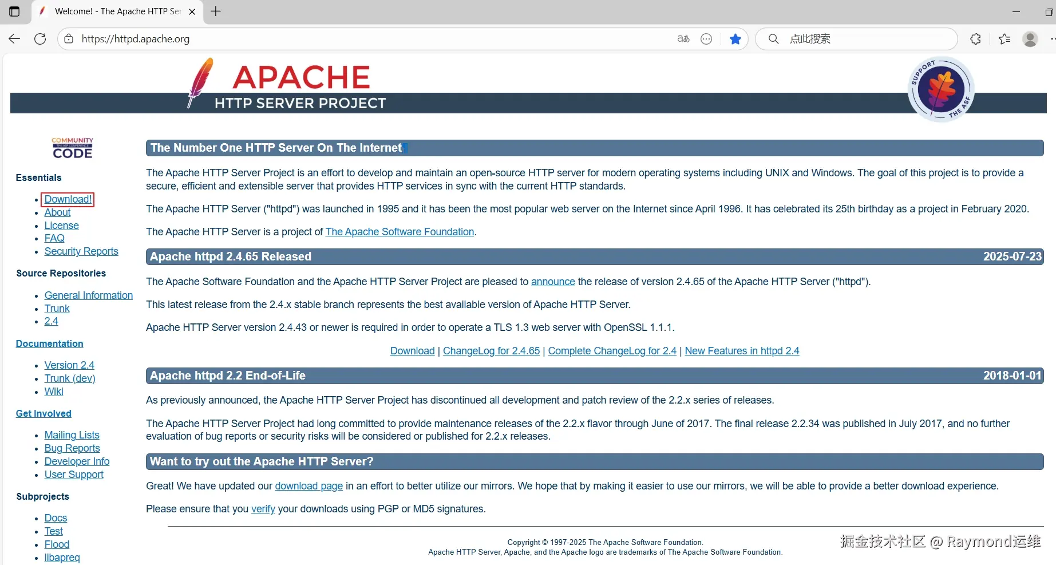The width and height of the screenshot is (1056, 565).
Task: Click the Documentation heading link
Action: (x=49, y=343)
